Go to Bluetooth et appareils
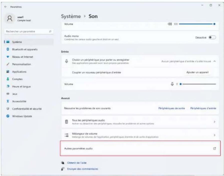The image size is (224, 176). point(29,49)
